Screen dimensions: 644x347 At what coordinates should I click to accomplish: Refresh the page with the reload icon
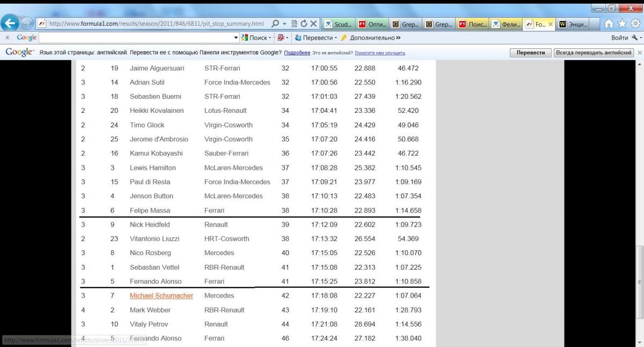(304, 24)
